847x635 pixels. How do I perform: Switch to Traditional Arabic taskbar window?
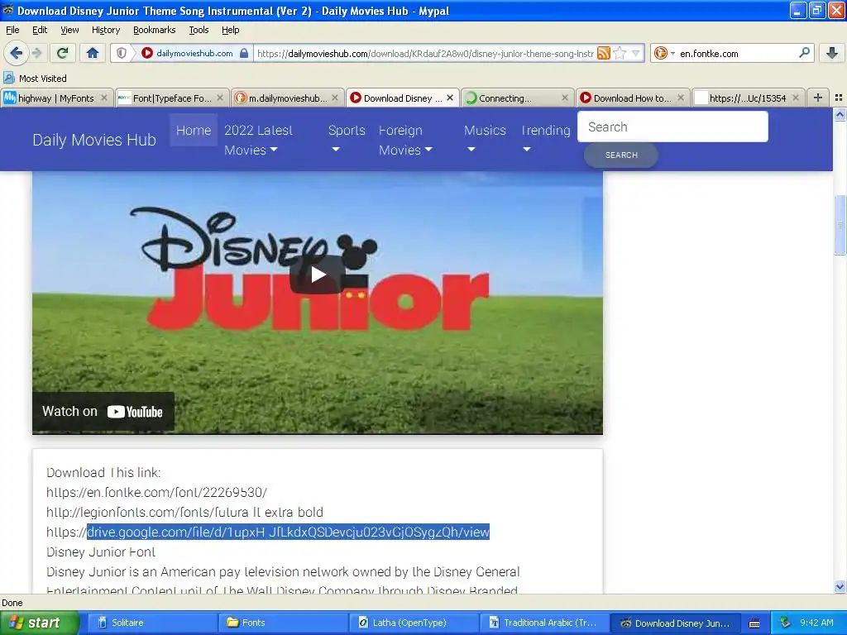point(544,623)
